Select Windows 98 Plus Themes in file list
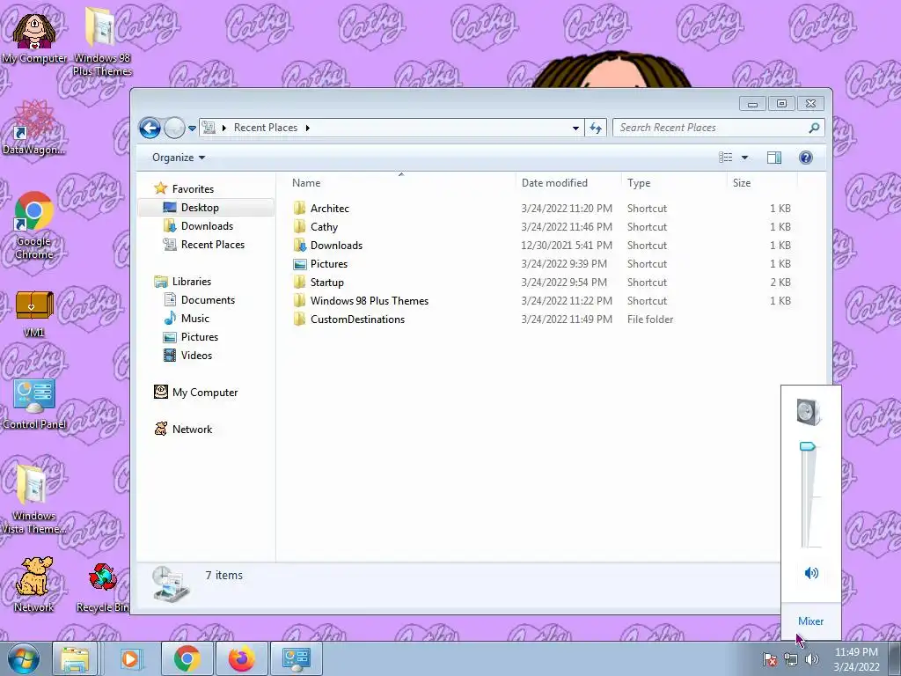This screenshot has height=676, width=901. pos(542,301)
